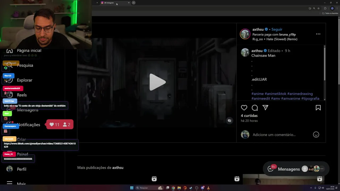
Task: Open the messenger icon with 9+ badge
Action: click(x=271, y=168)
